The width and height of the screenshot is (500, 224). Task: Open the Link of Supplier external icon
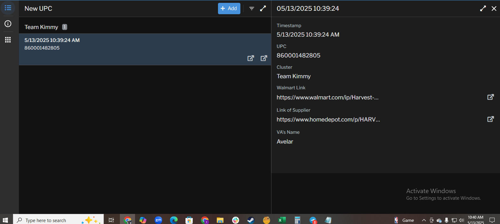(490, 119)
